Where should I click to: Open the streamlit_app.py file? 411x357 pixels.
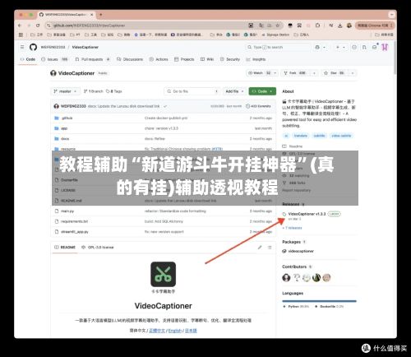pos(75,232)
